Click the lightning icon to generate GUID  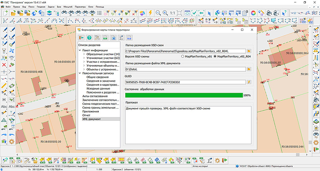tap(249, 82)
